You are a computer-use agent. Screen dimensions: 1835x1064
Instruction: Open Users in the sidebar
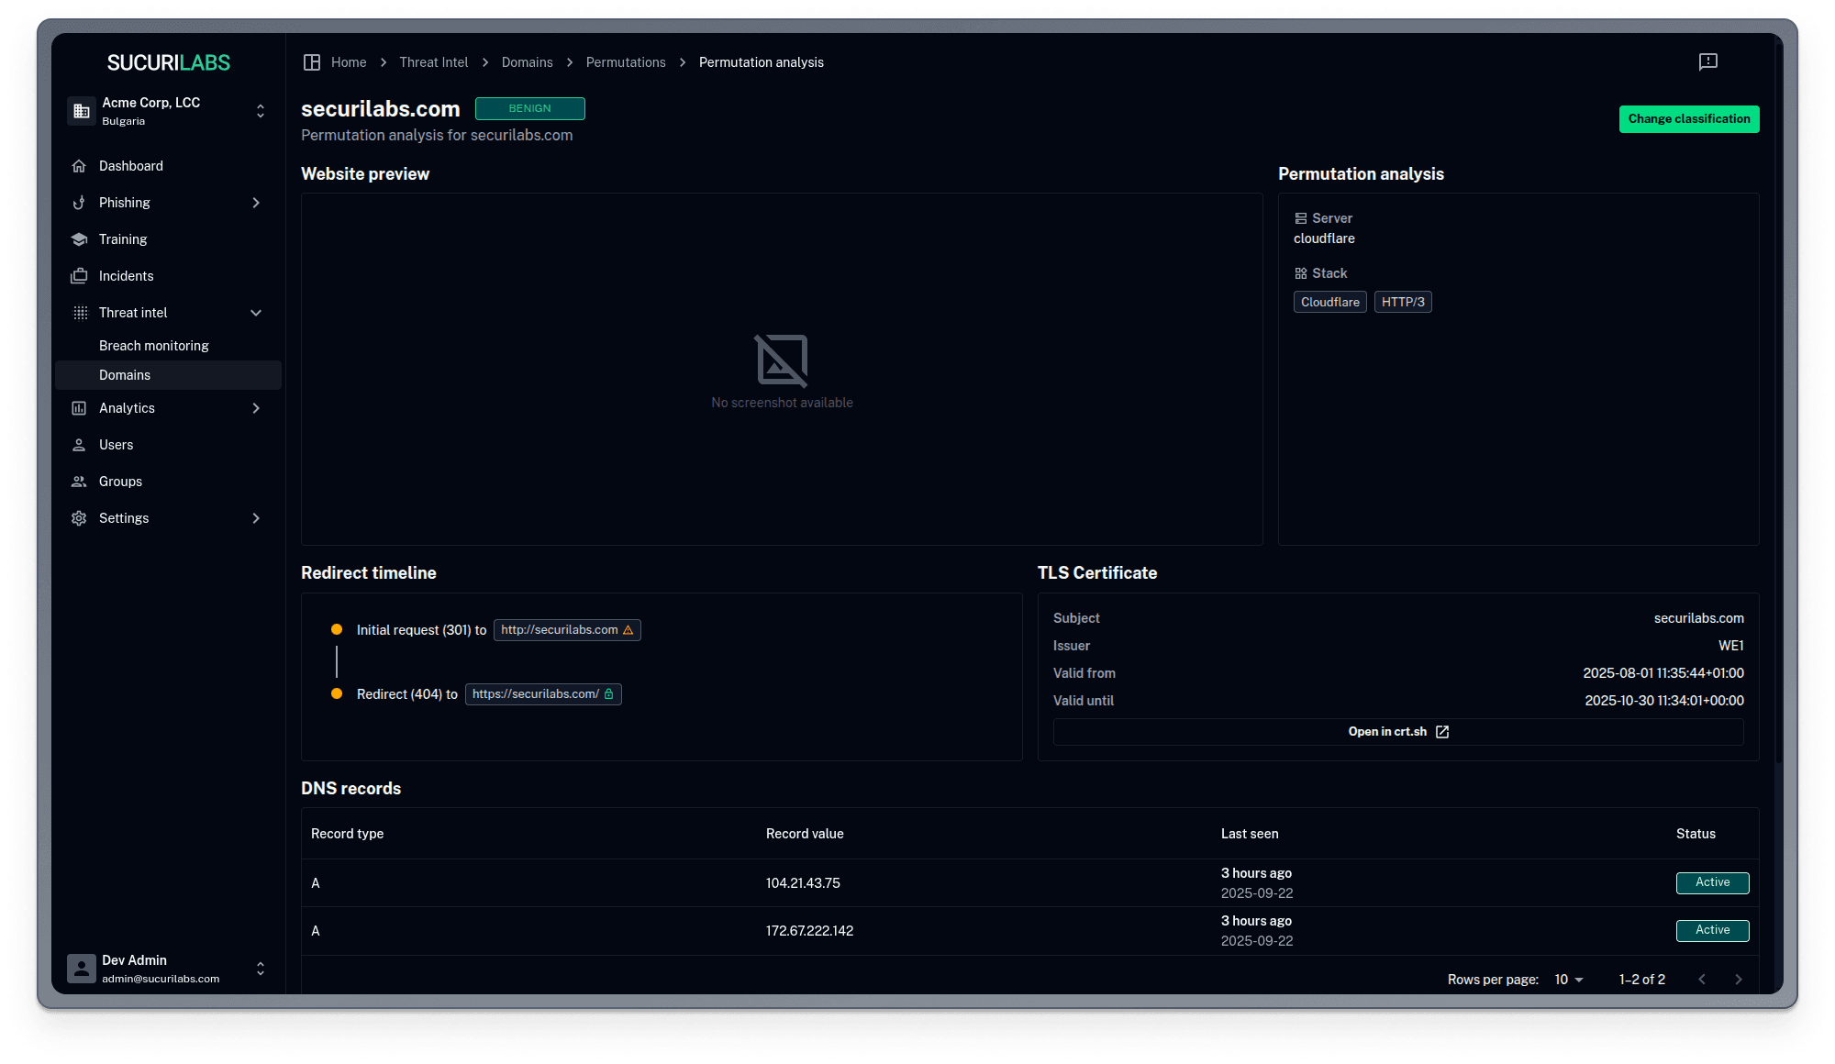coord(168,445)
